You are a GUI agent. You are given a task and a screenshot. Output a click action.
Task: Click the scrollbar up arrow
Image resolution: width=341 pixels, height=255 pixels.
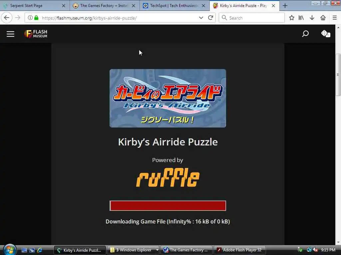pos(338,28)
